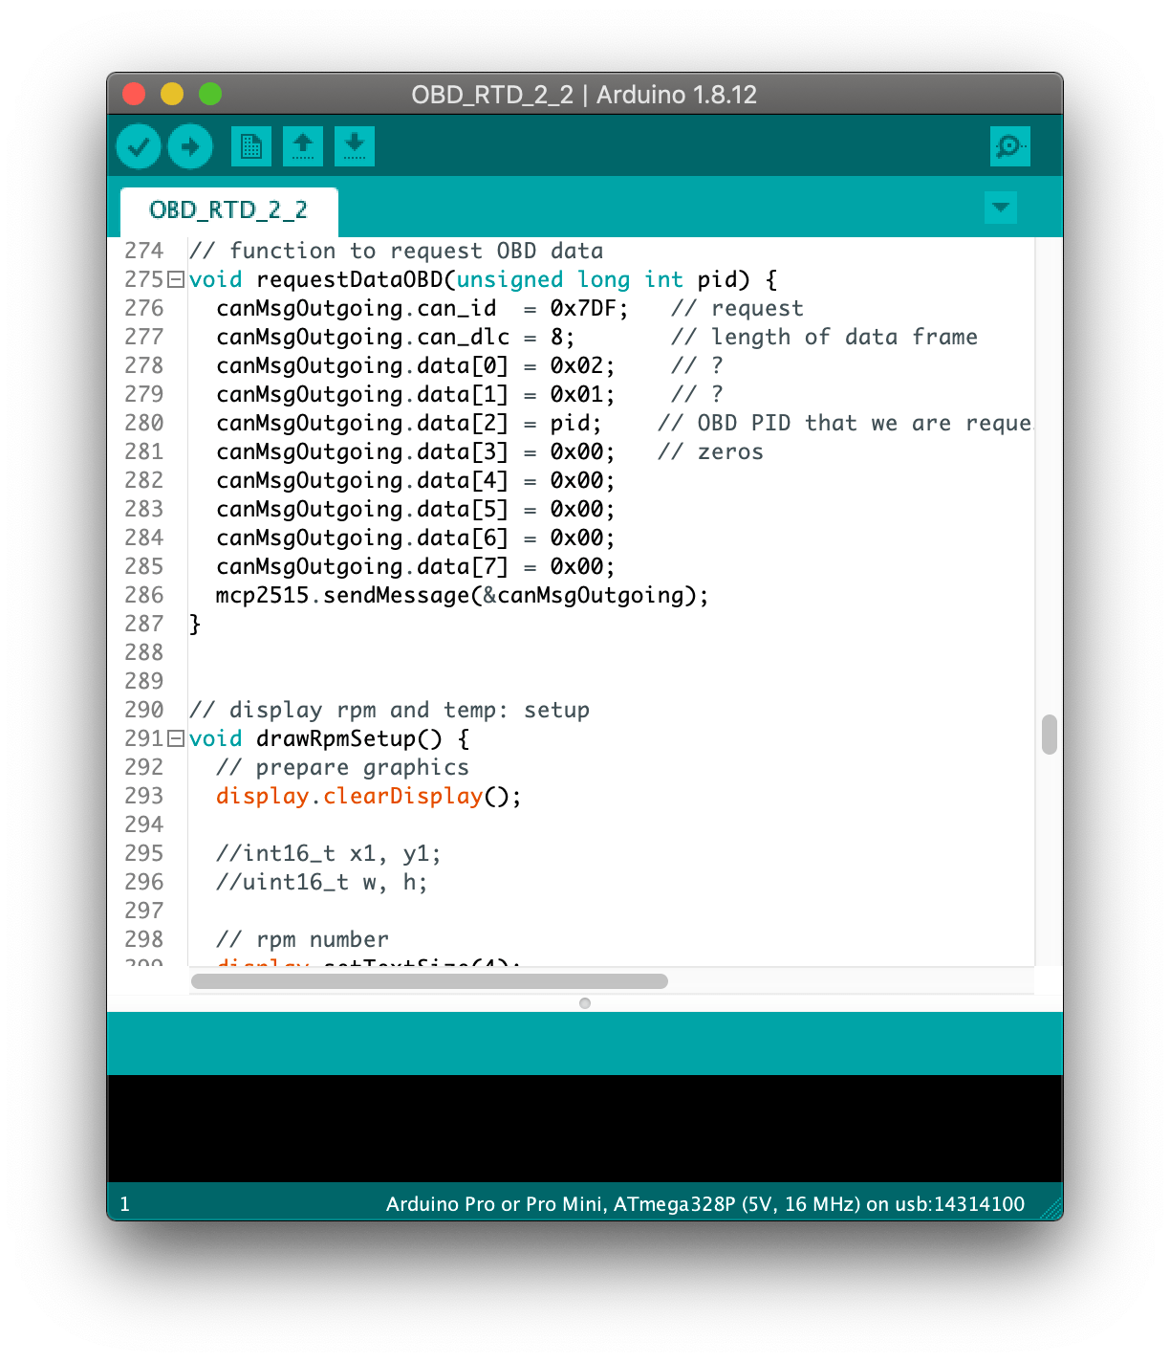The height and width of the screenshot is (1362, 1170).
Task: Create a new sketch with the New icon
Action: click(x=251, y=146)
